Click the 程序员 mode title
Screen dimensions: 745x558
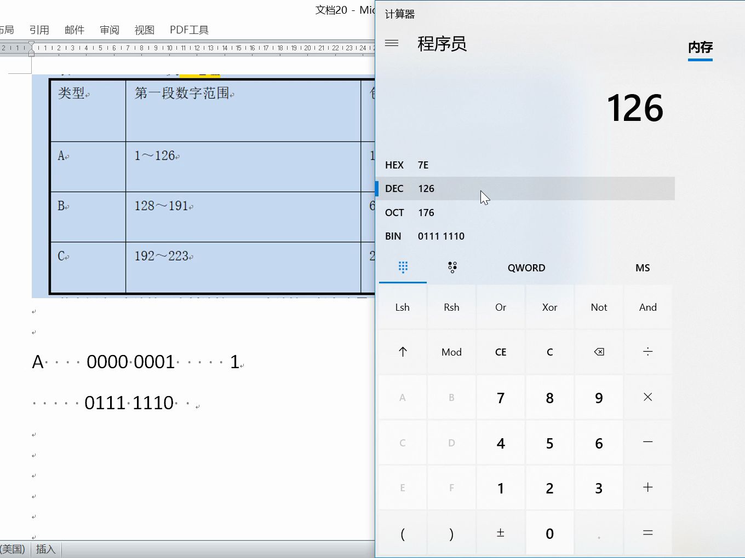(442, 44)
